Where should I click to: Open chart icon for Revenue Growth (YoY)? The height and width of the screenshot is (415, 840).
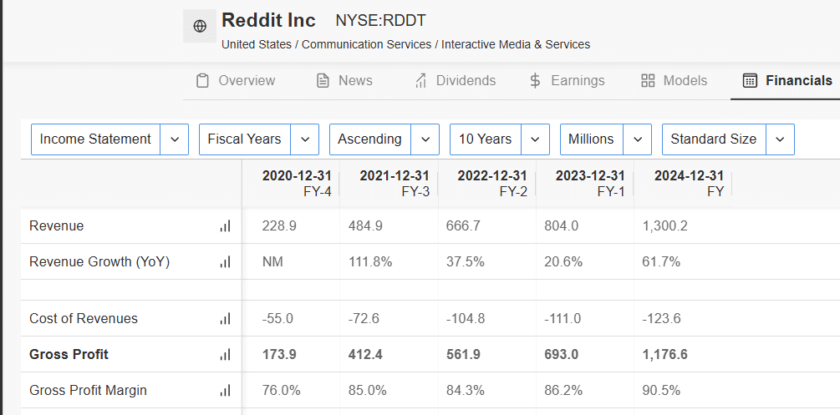(225, 262)
